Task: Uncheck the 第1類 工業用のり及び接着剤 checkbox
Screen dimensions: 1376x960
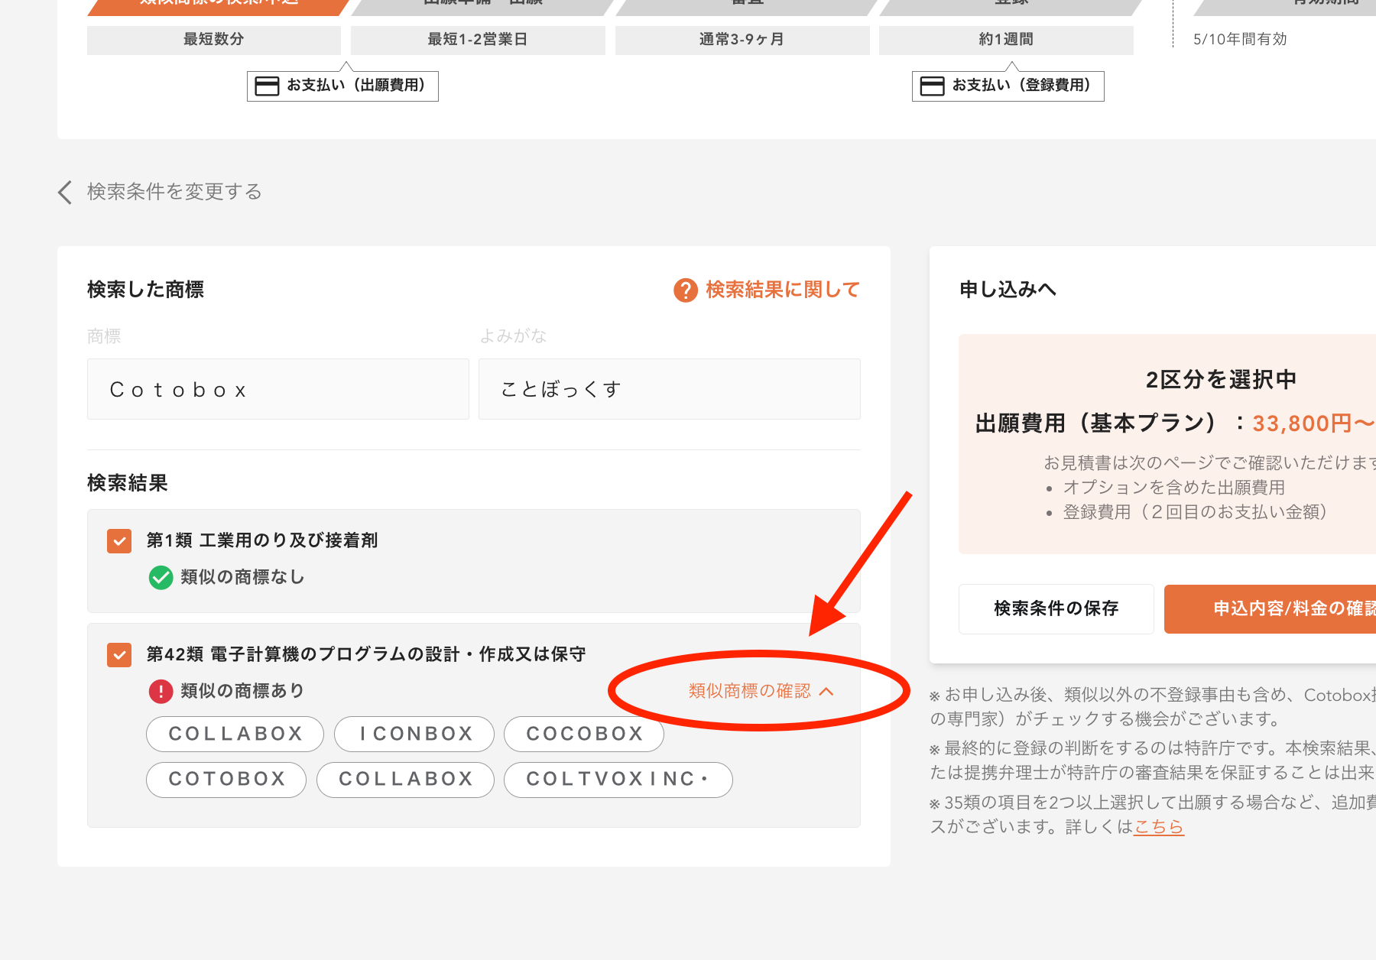Action: (x=119, y=541)
